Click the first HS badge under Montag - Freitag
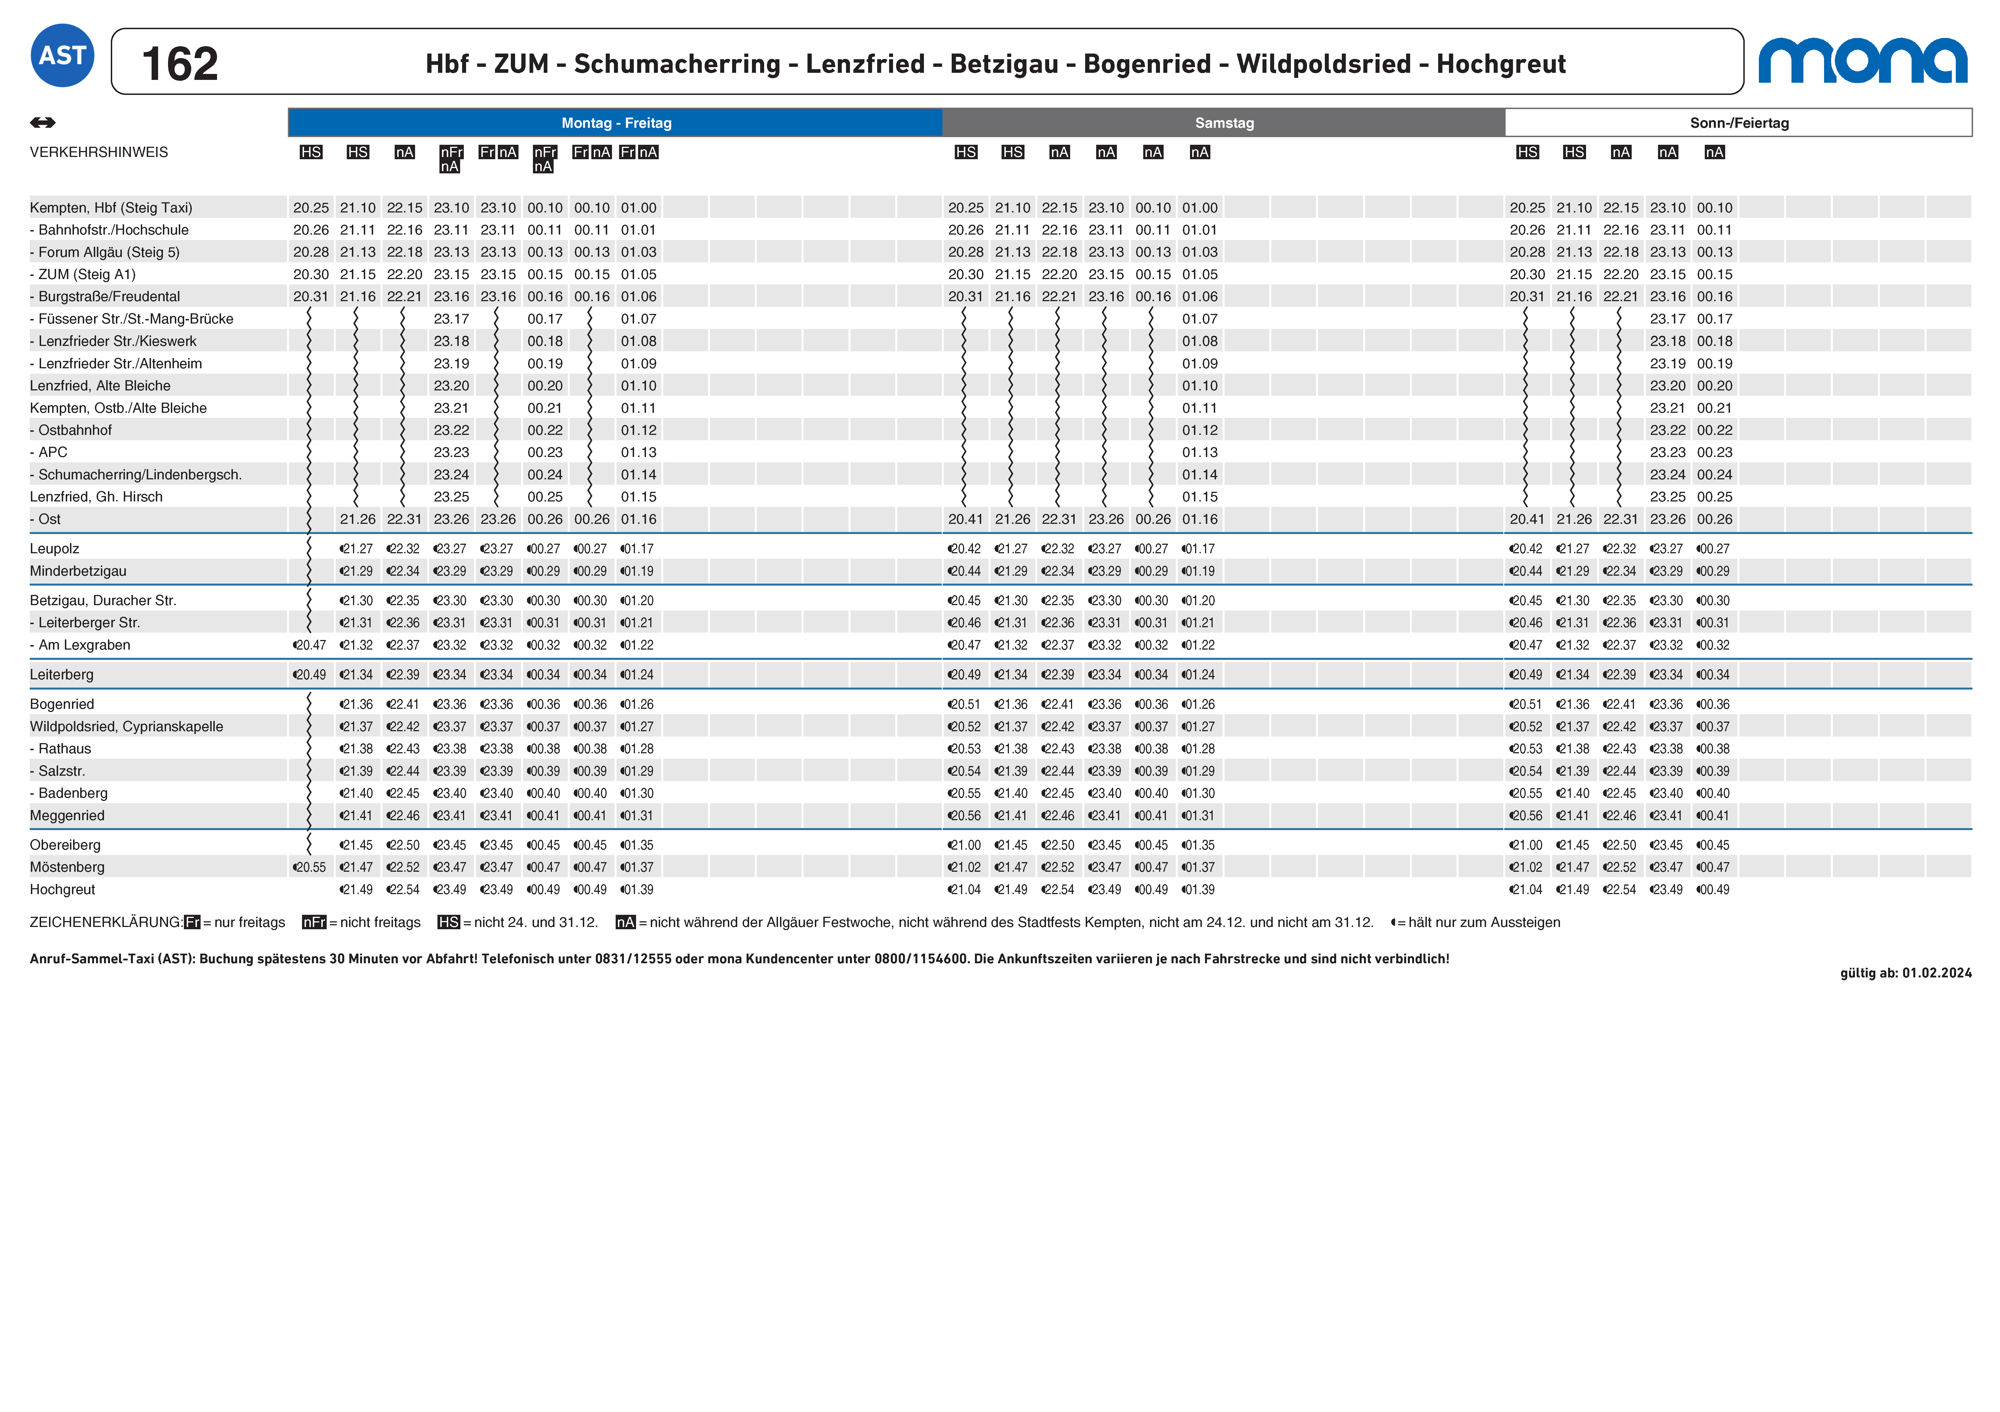The height and width of the screenshot is (1412, 2000). [311, 152]
